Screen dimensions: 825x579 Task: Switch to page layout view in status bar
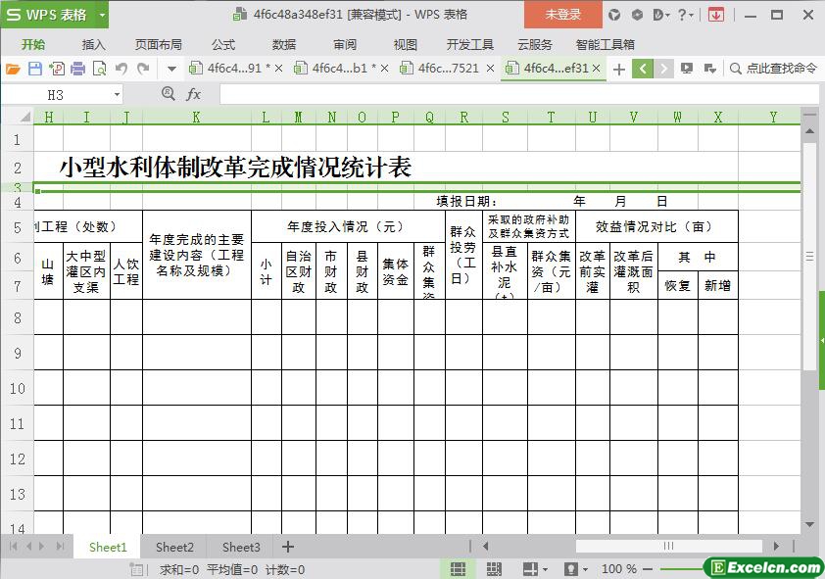pos(494,569)
